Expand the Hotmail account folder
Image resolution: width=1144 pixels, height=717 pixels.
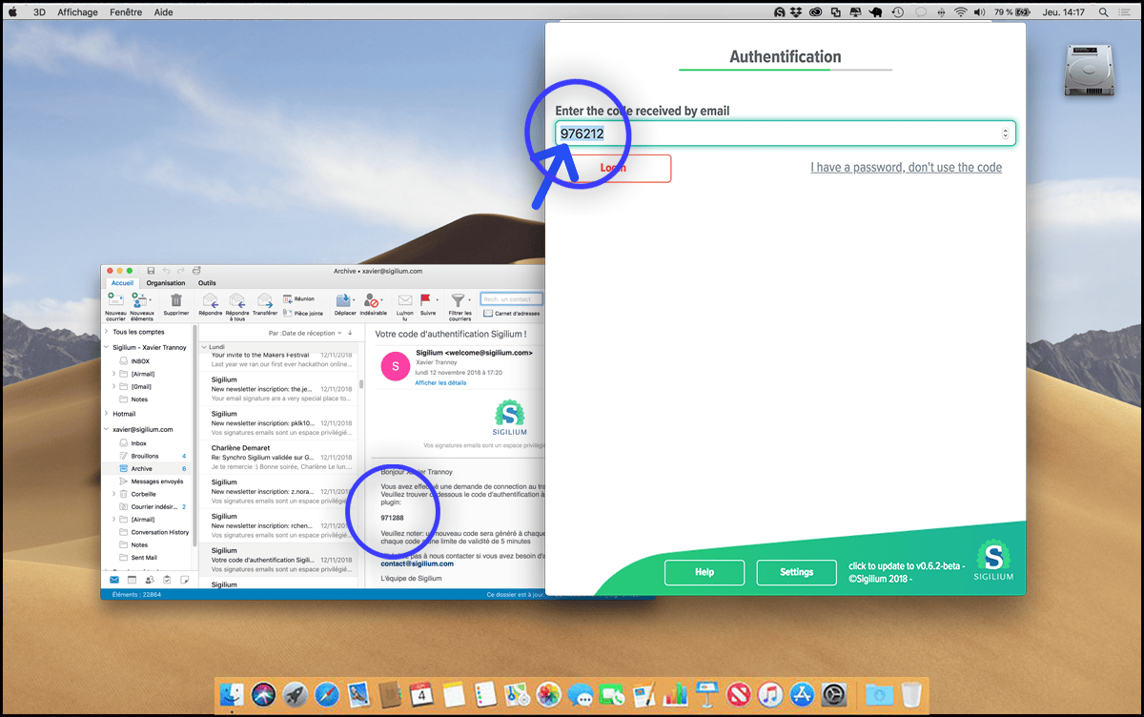pos(107,414)
